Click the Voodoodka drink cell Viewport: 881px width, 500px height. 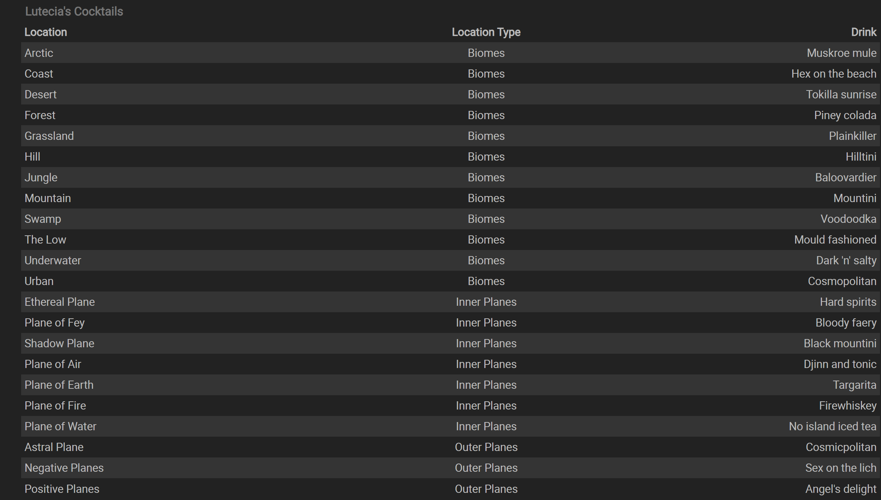pyautogui.click(x=848, y=219)
